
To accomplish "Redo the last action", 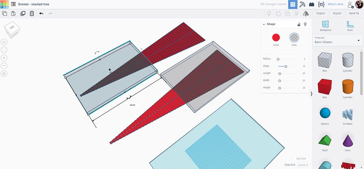I will pos(50,13).
